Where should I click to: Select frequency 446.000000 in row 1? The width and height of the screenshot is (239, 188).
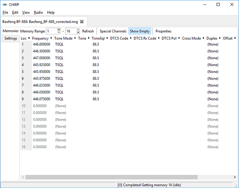pyautogui.click(x=41, y=44)
